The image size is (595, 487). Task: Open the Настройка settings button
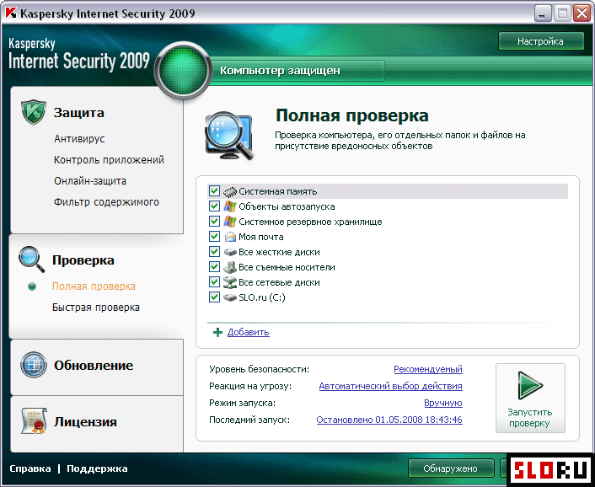(x=541, y=41)
